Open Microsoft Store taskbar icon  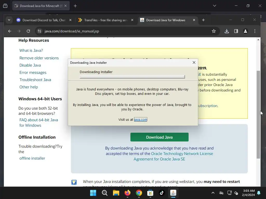pyautogui.click(x=150, y=193)
